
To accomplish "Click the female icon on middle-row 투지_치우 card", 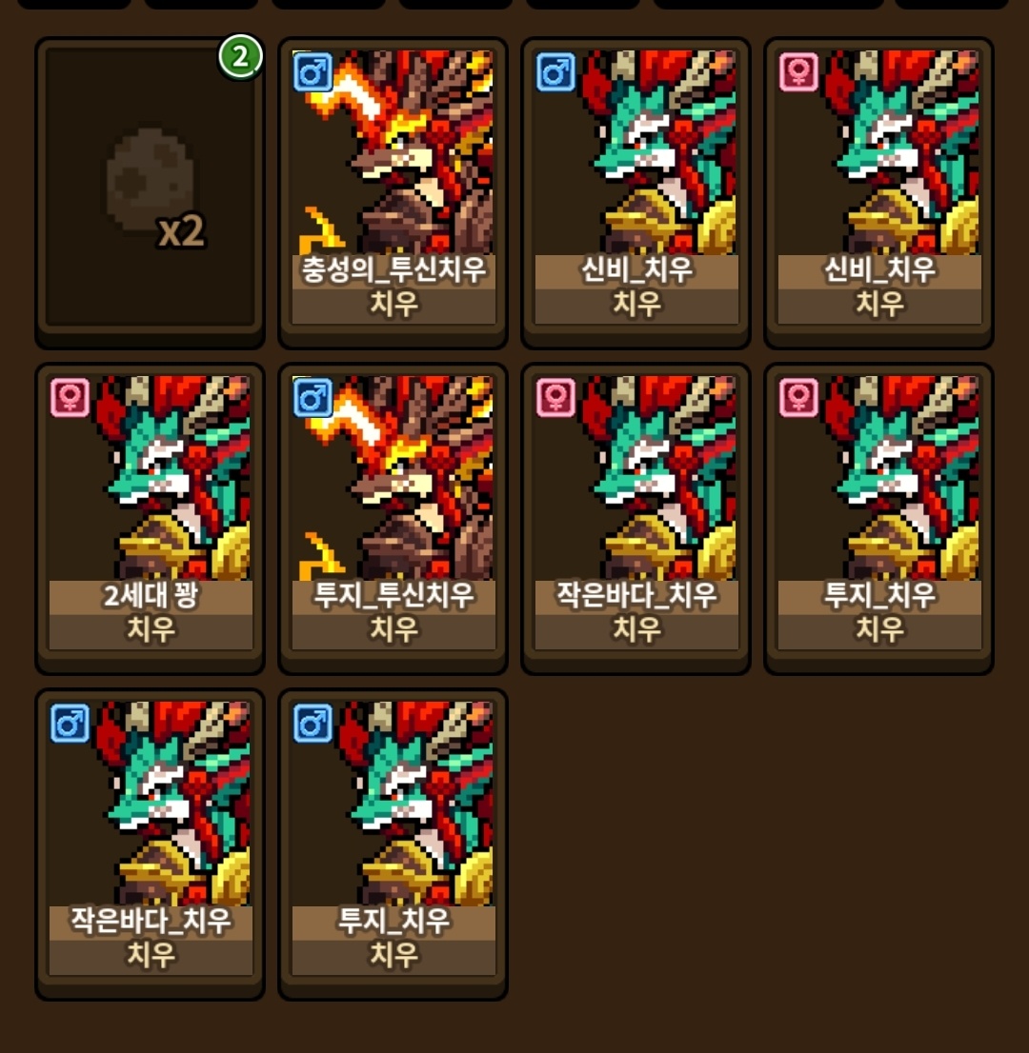I will tap(798, 397).
